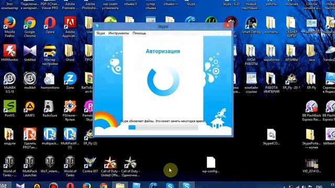This screenshot has height=188, width=335.
Task: Open the РАБОТА ИМПЕРИЯ folder
Action: click(x=271, y=83)
